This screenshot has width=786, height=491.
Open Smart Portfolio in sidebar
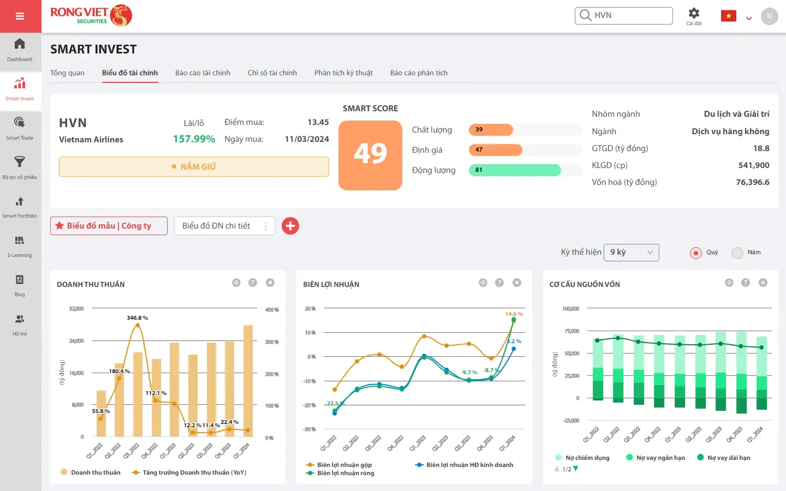coord(20,207)
